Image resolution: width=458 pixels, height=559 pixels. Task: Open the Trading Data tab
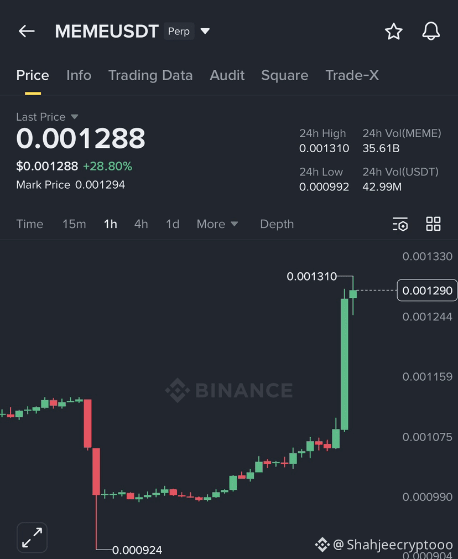(150, 75)
